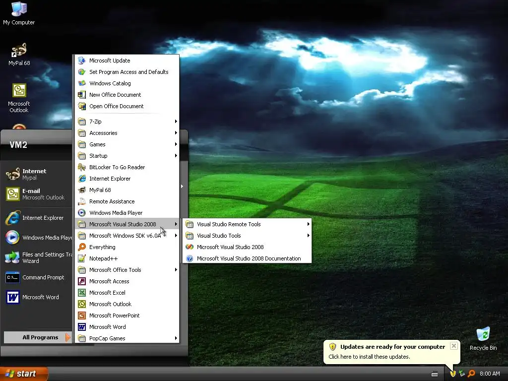The width and height of the screenshot is (508, 381).
Task: Click Microsoft Word icon in programs list
Action: point(82,326)
